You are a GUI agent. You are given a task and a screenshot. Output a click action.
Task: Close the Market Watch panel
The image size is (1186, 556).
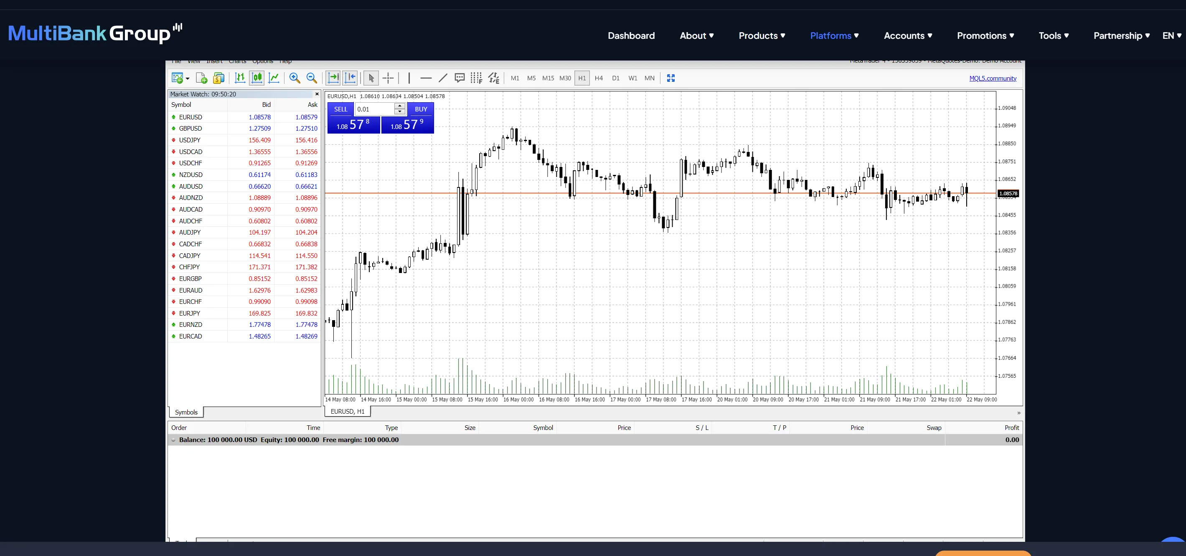click(317, 94)
